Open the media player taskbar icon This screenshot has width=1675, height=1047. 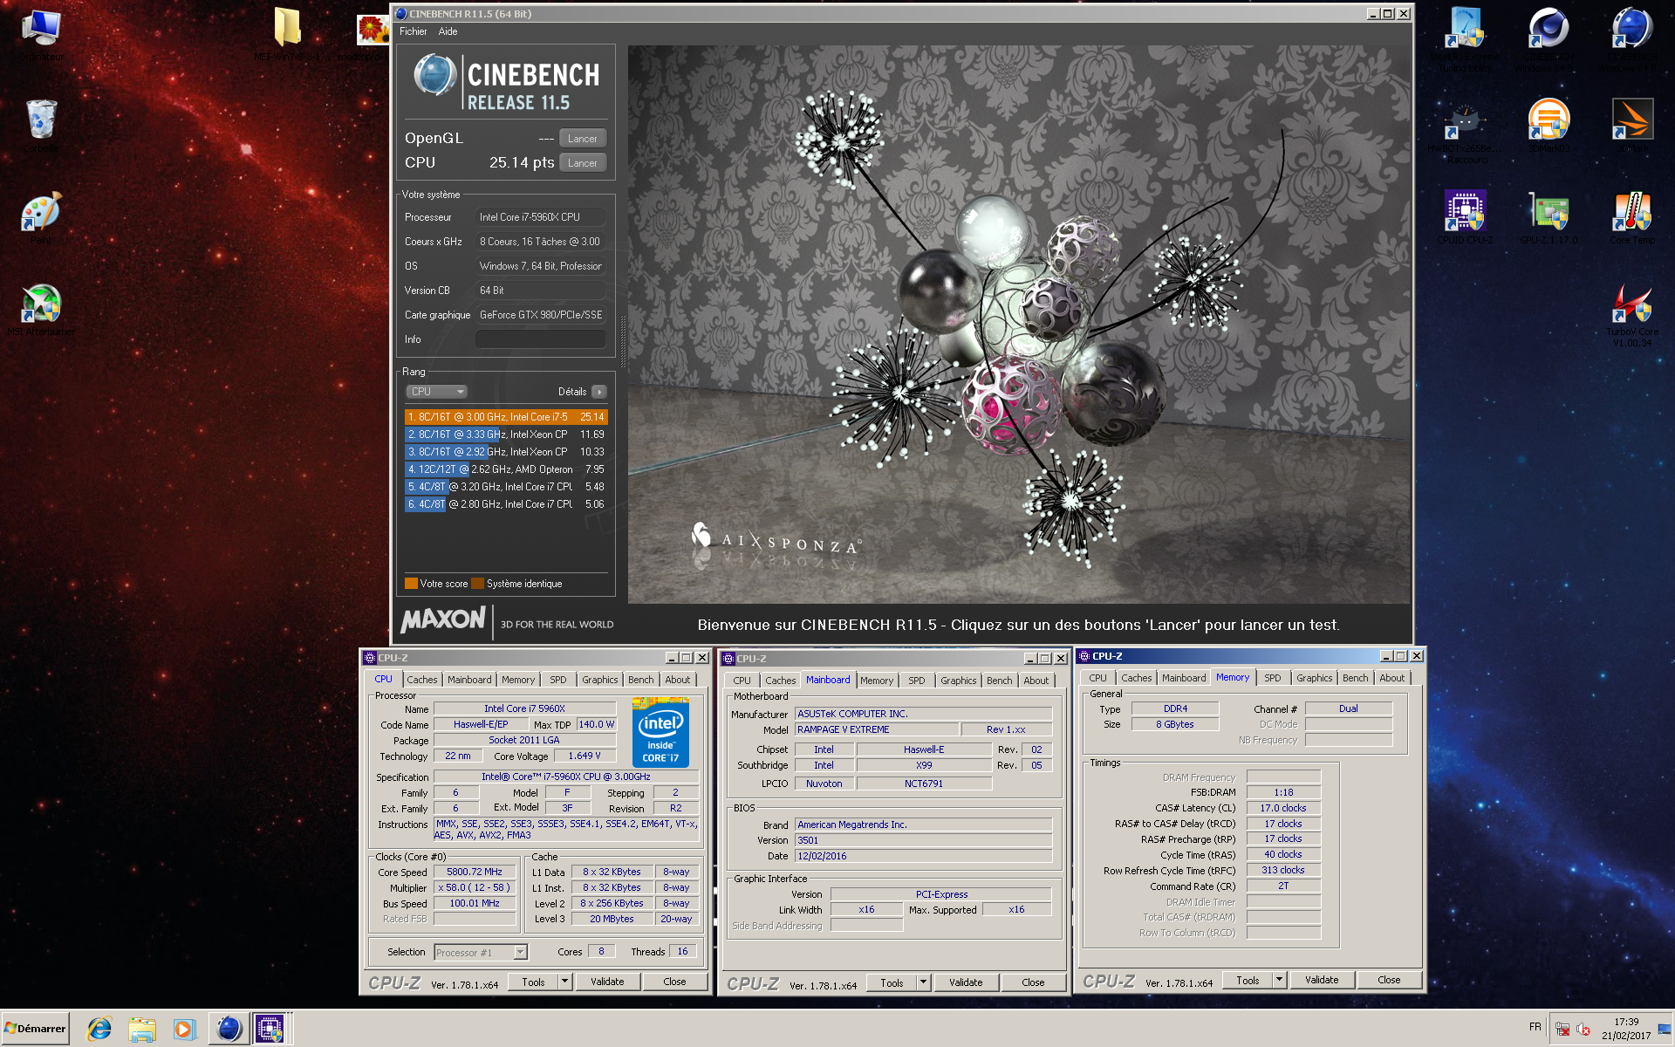tap(185, 1029)
